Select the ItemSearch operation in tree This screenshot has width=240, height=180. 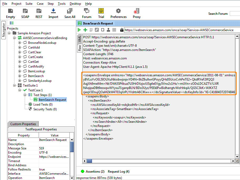36,76
